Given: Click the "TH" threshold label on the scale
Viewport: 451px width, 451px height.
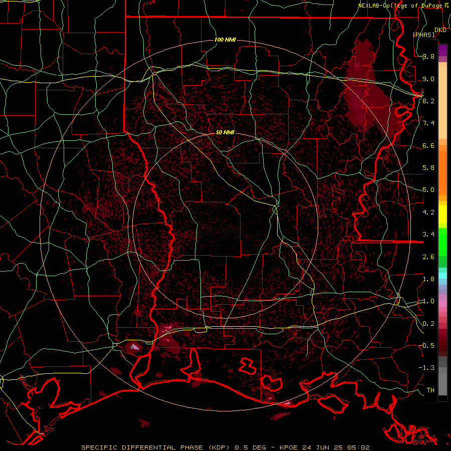Looking at the screenshot, I should (430, 390).
